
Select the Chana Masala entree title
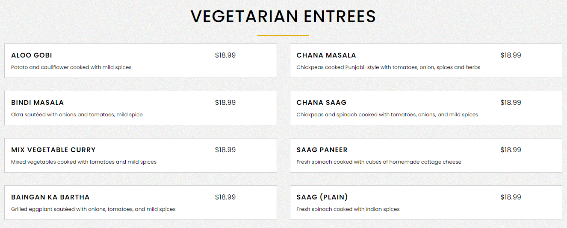[326, 55]
